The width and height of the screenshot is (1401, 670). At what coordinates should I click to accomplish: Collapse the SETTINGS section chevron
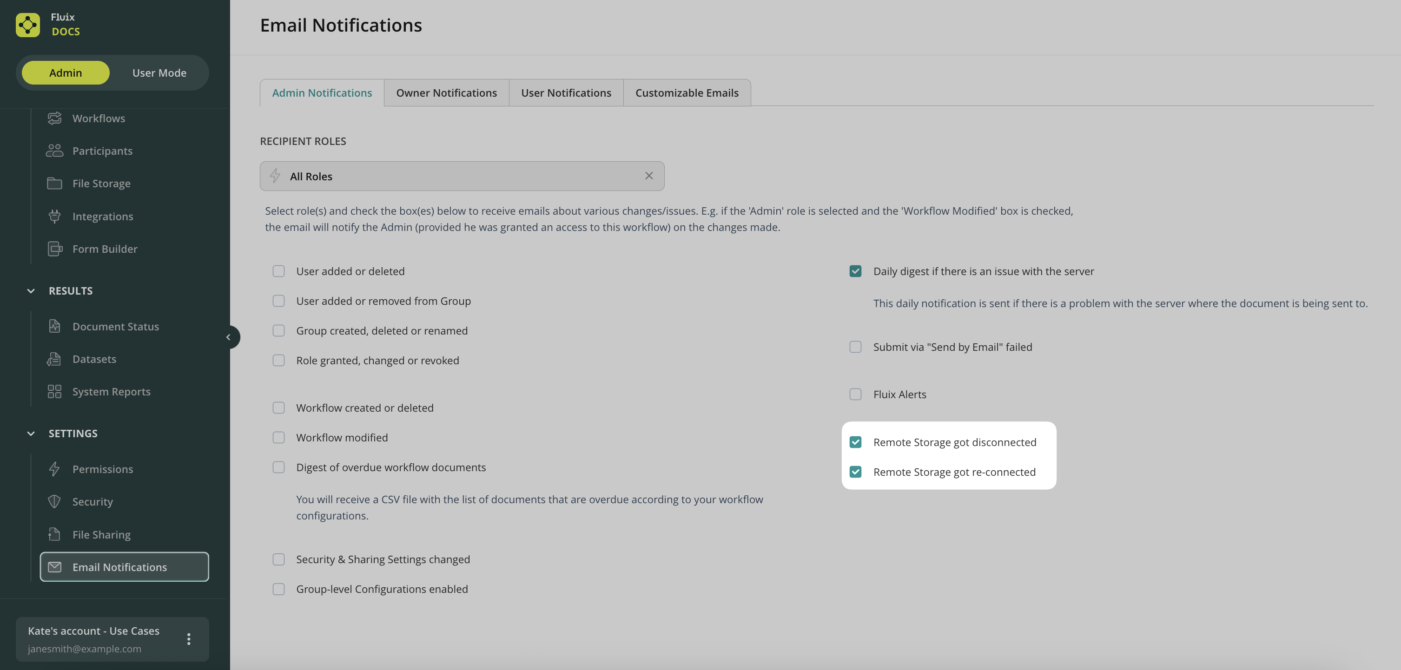click(31, 434)
